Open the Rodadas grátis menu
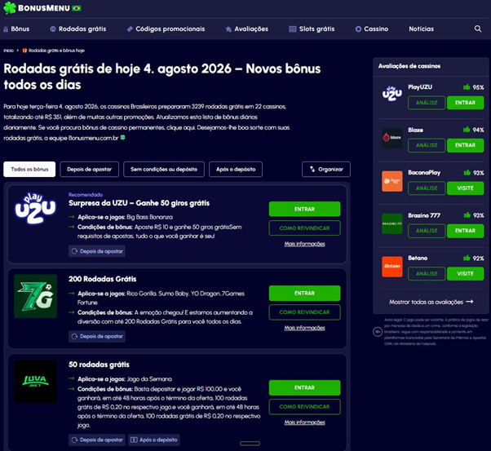 coord(78,29)
